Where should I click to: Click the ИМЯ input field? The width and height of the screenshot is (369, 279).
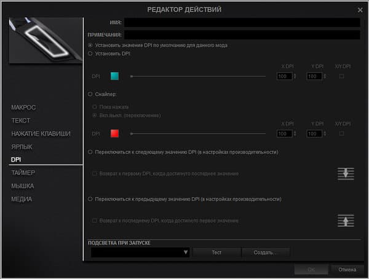pos(242,22)
